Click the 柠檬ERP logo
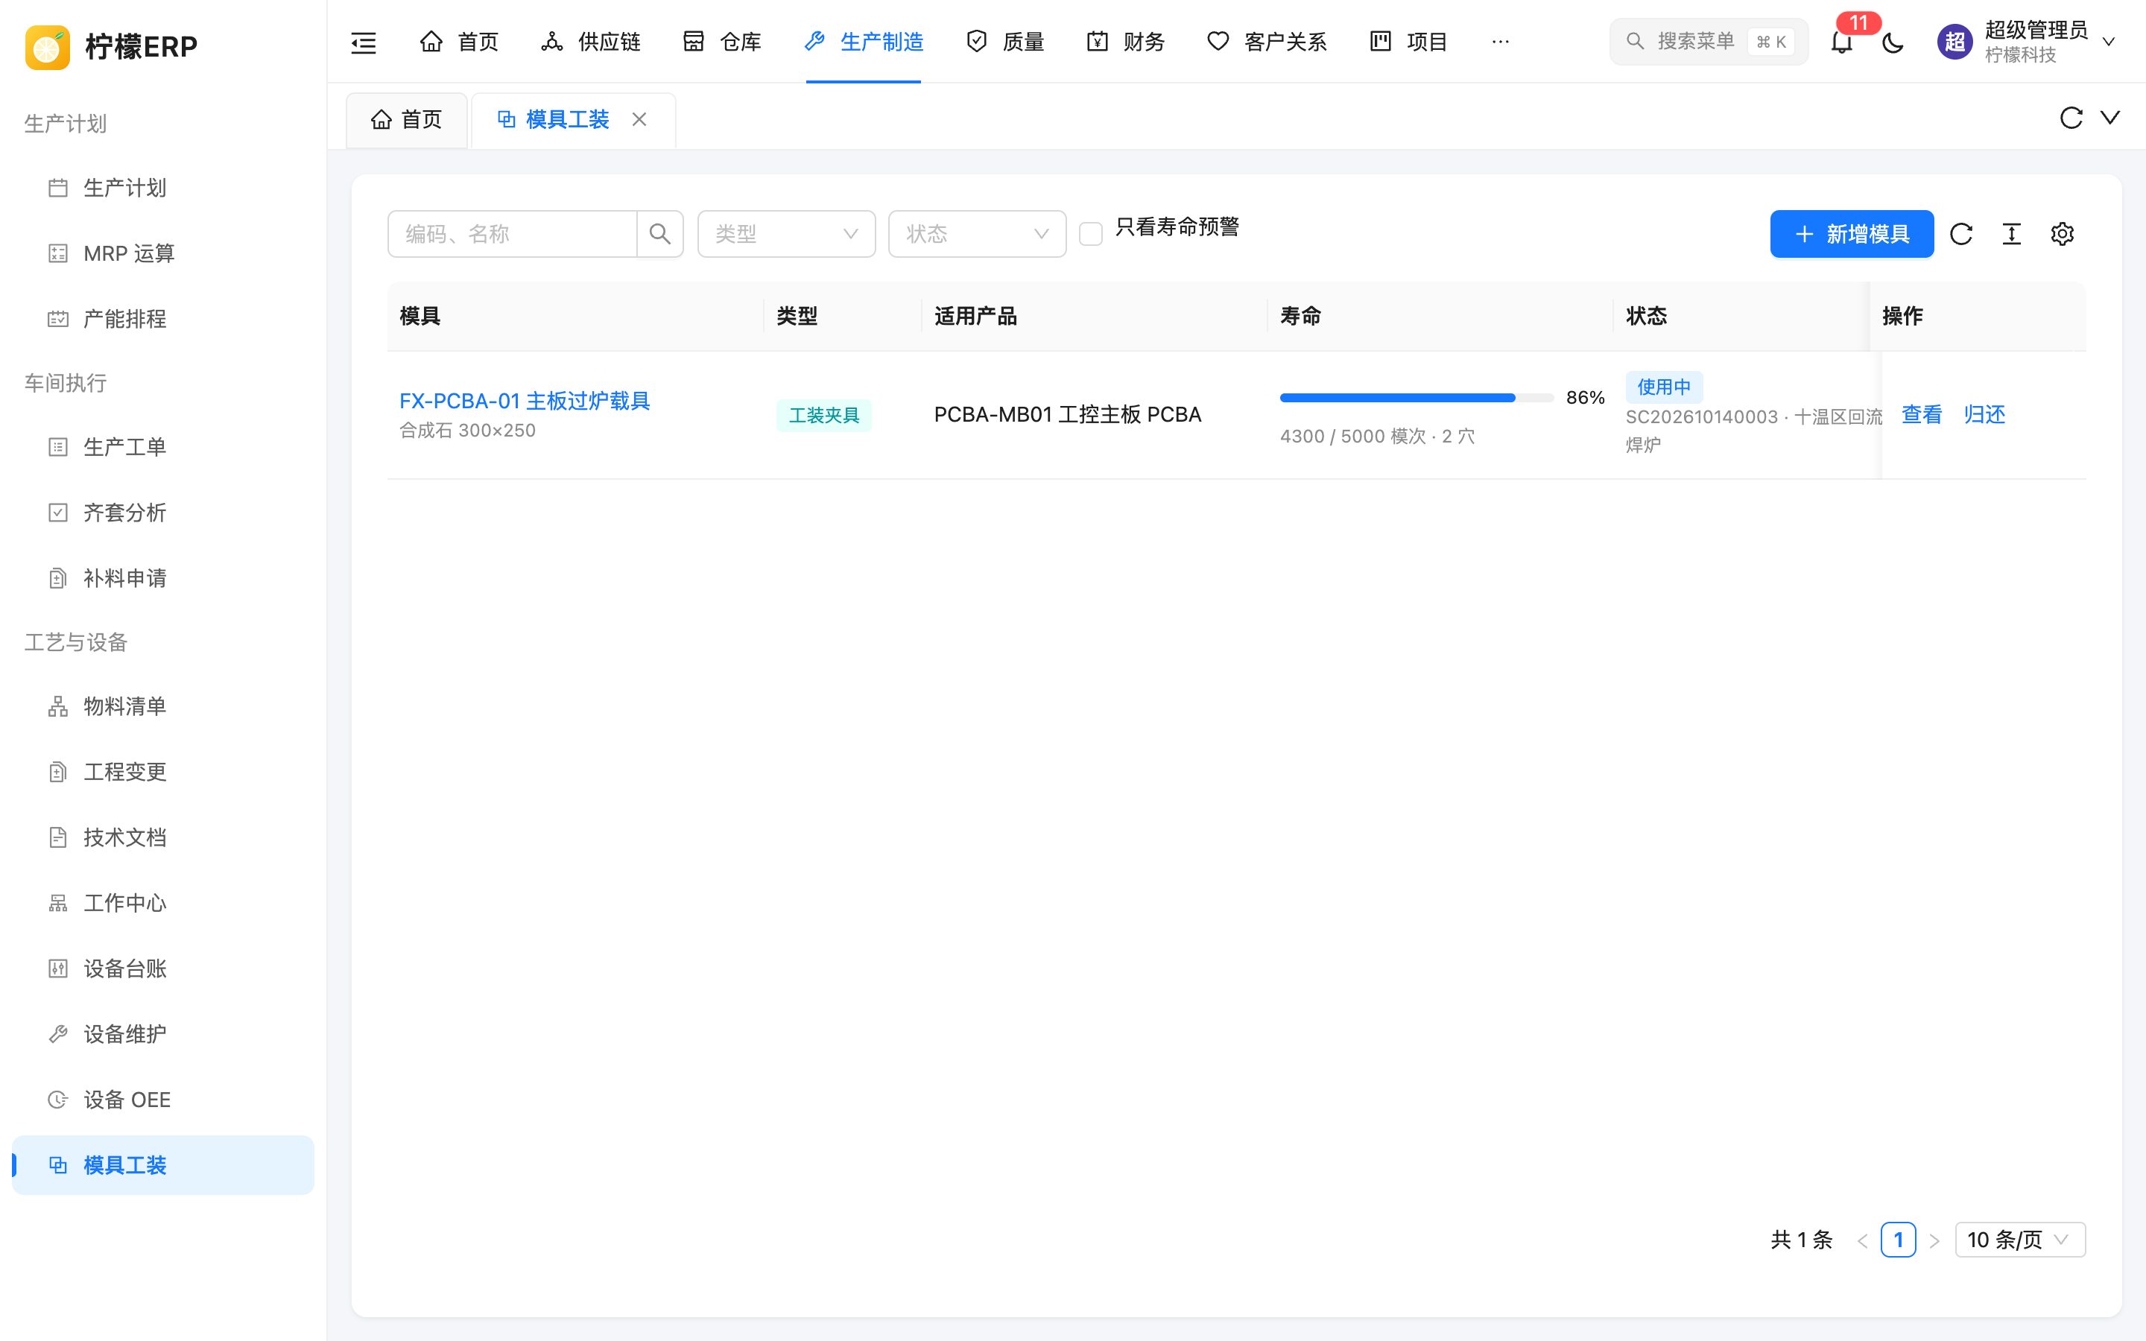The height and width of the screenshot is (1341, 2146). [112, 46]
